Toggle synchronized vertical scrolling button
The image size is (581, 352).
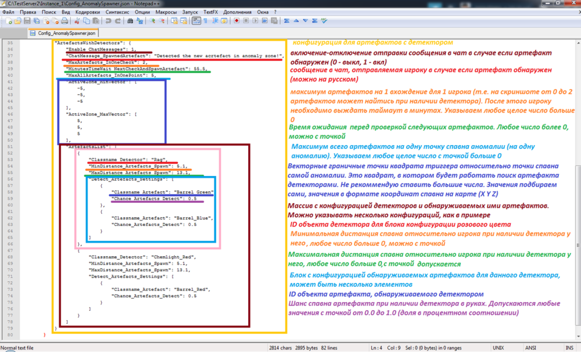pyautogui.click(x=174, y=21)
